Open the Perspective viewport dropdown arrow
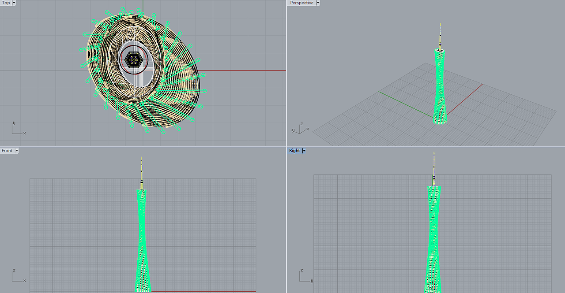The image size is (565, 293). coord(318,3)
